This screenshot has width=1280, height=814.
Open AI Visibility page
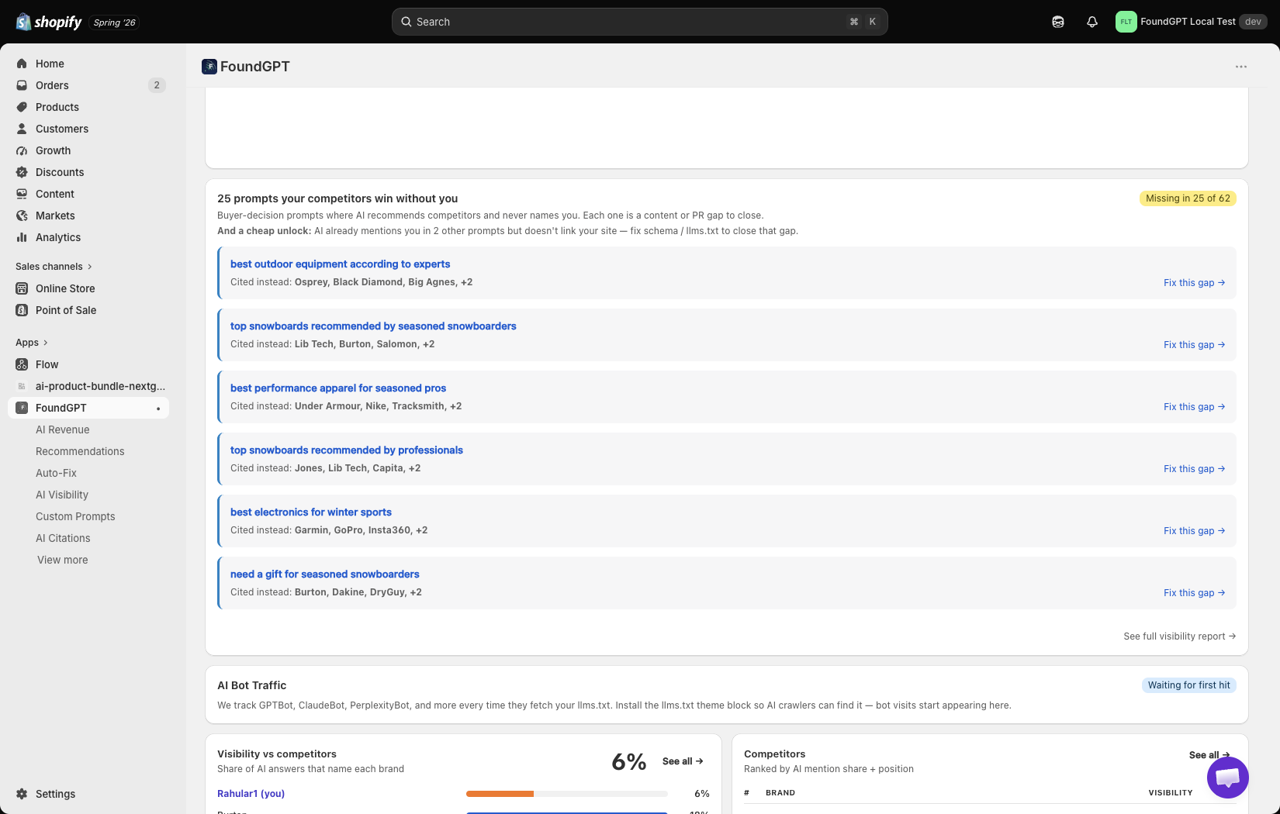[x=62, y=495]
